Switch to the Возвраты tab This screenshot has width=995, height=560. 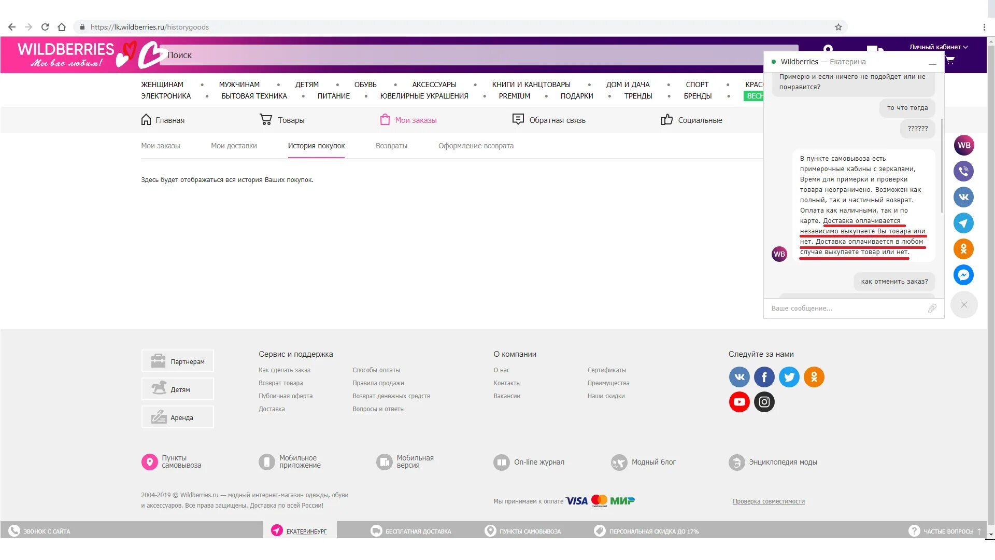[x=391, y=146]
